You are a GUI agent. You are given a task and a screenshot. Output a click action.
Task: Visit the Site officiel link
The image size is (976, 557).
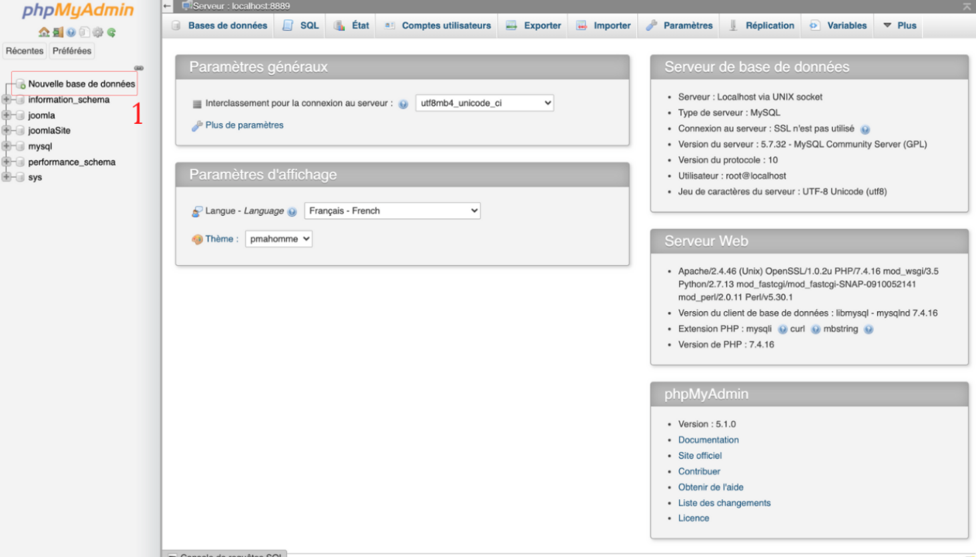(x=700, y=456)
